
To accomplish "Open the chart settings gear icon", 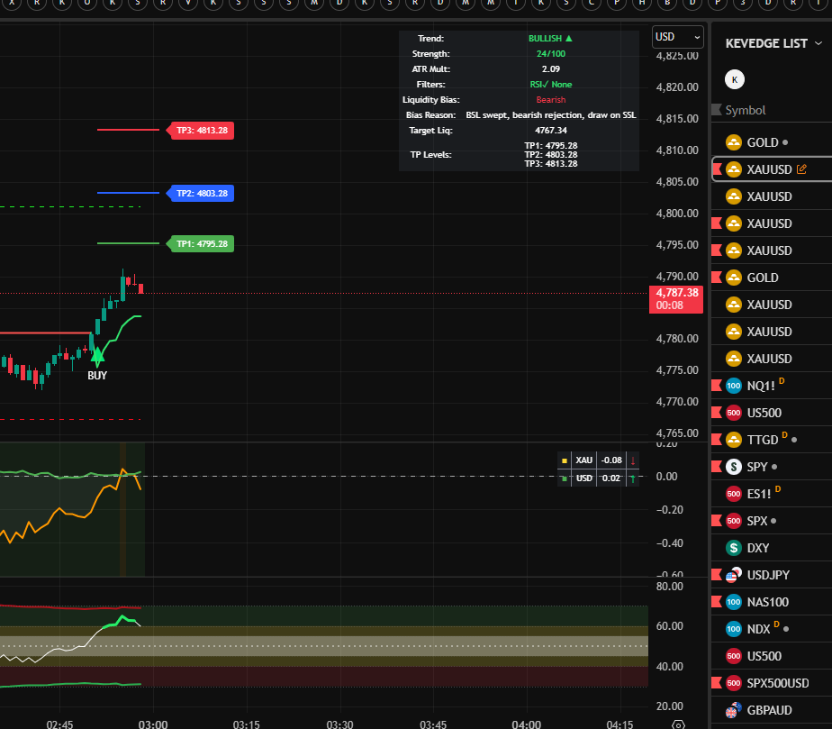I will point(678,724).
